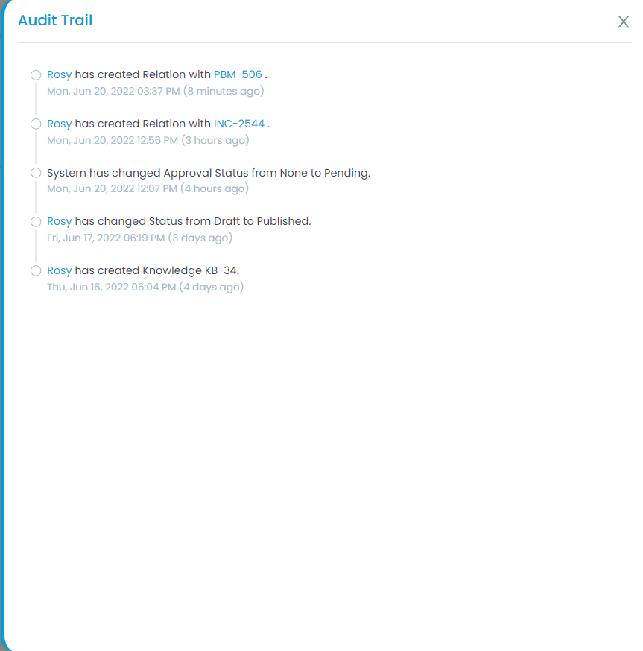The width and height of the screenshot is (643, 651).
Task: Click the timeline marker for the INC-2544 entry
Action: (x=36, y=124)
